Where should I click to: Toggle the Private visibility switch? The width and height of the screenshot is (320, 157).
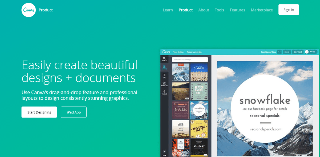pyautogui.click(x=307, y=52)
